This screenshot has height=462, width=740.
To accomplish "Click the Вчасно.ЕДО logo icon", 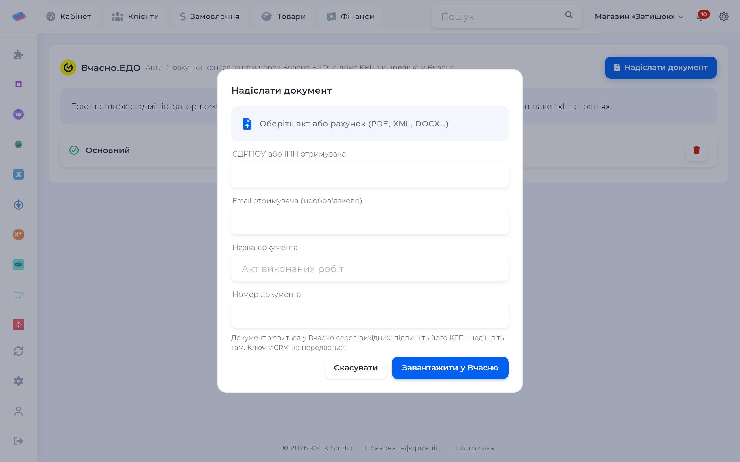I will click(x=68, y=68).
